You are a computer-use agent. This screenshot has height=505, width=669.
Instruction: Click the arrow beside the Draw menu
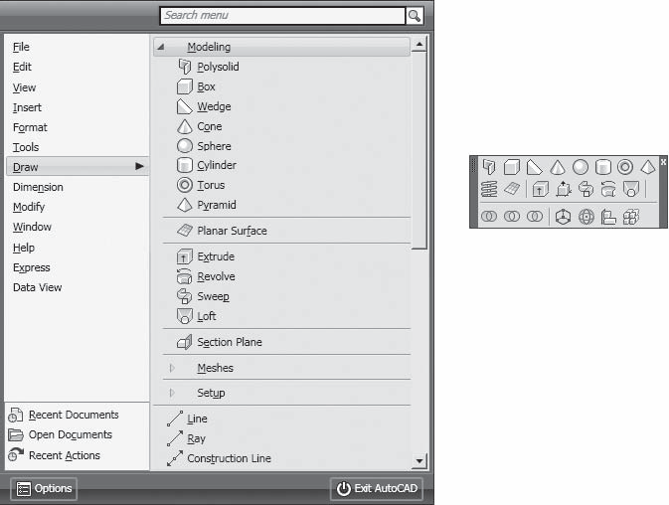coord(139,166)
